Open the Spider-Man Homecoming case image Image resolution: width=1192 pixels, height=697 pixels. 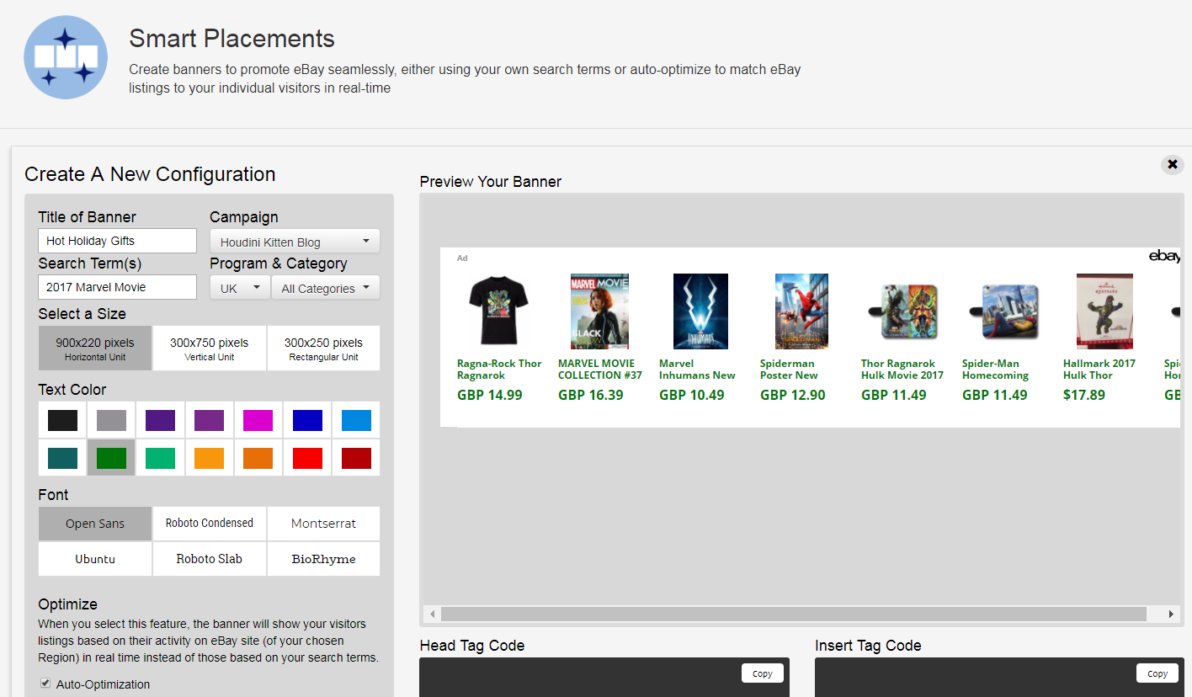point(1003,311)
